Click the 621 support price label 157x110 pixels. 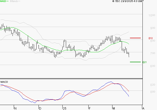pos(144,62)
